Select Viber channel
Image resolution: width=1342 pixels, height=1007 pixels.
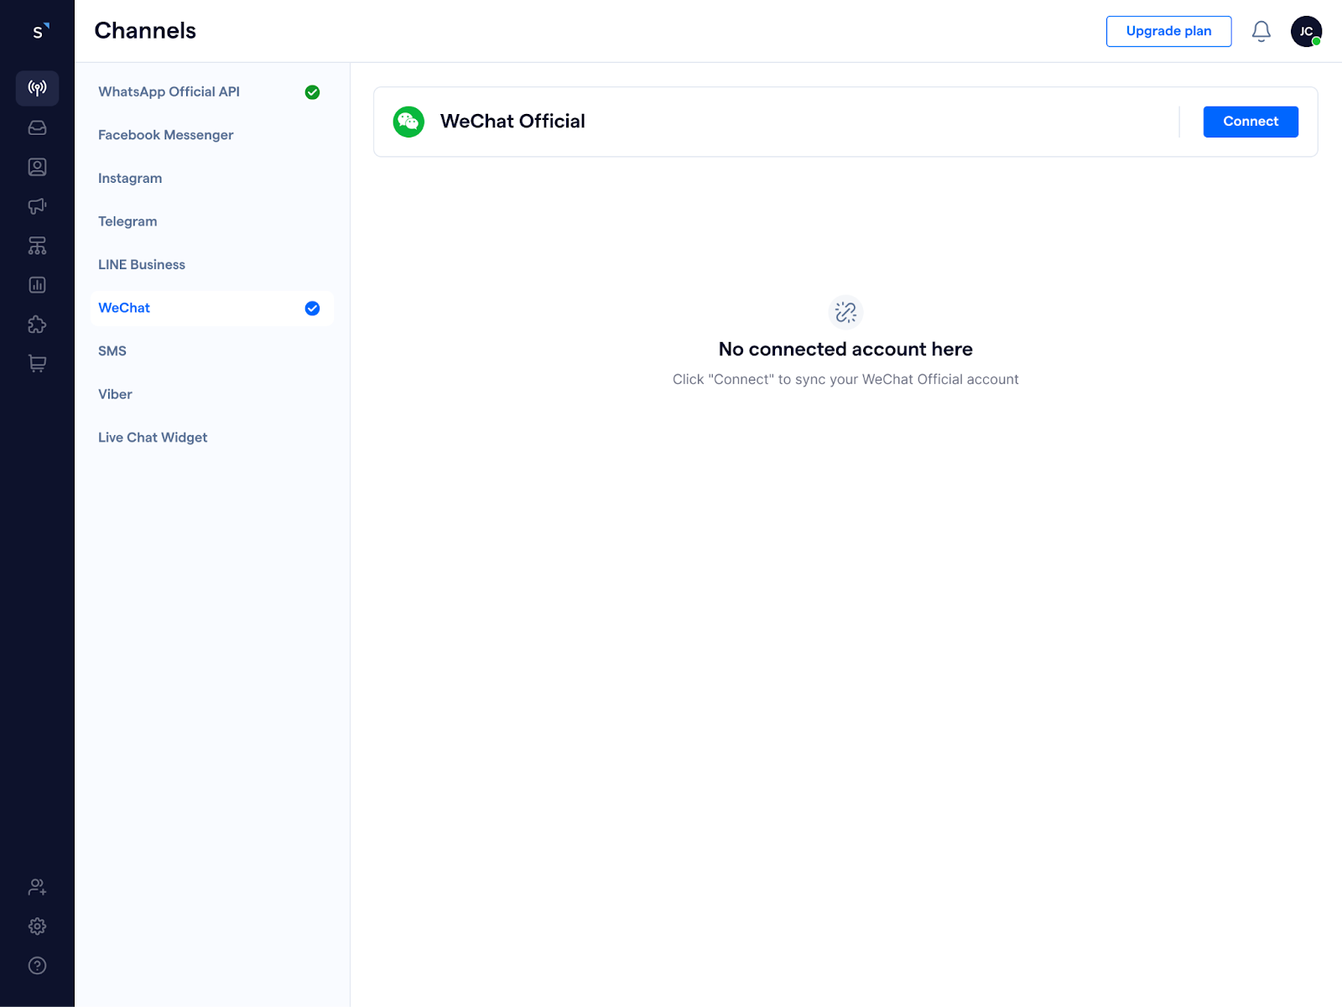click(211, 394)
